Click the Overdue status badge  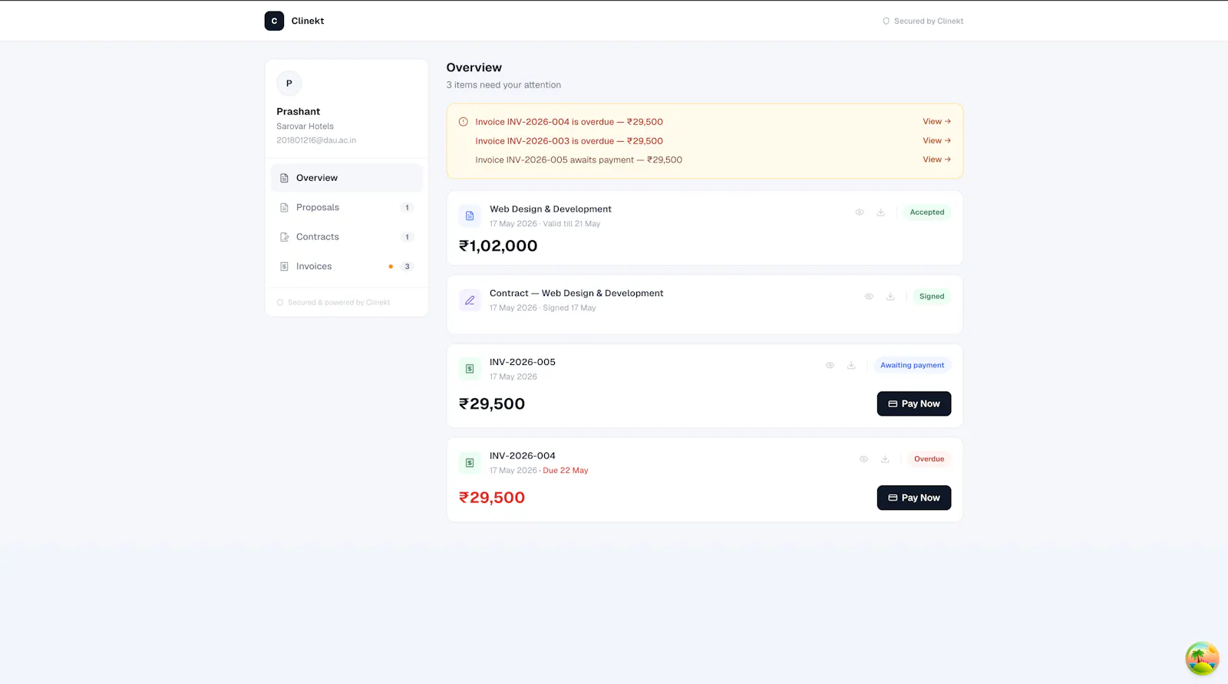(929, 459)
